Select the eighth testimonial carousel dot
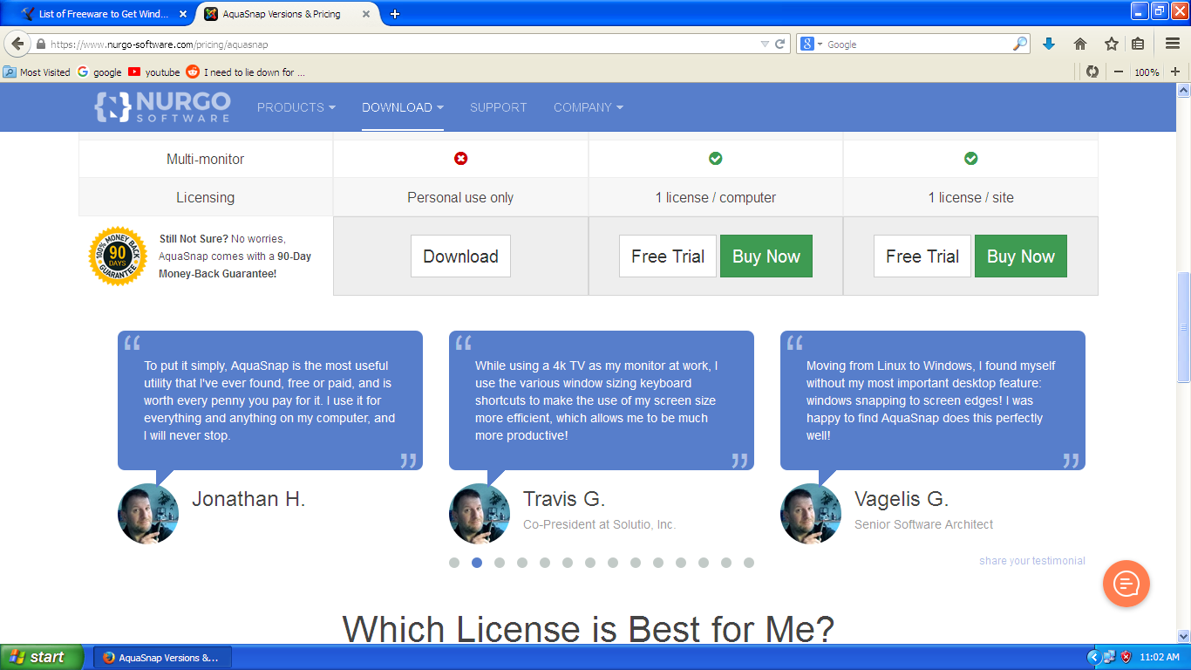Image resolution: width=1191 pixels, height=670 pixels. 613,563
